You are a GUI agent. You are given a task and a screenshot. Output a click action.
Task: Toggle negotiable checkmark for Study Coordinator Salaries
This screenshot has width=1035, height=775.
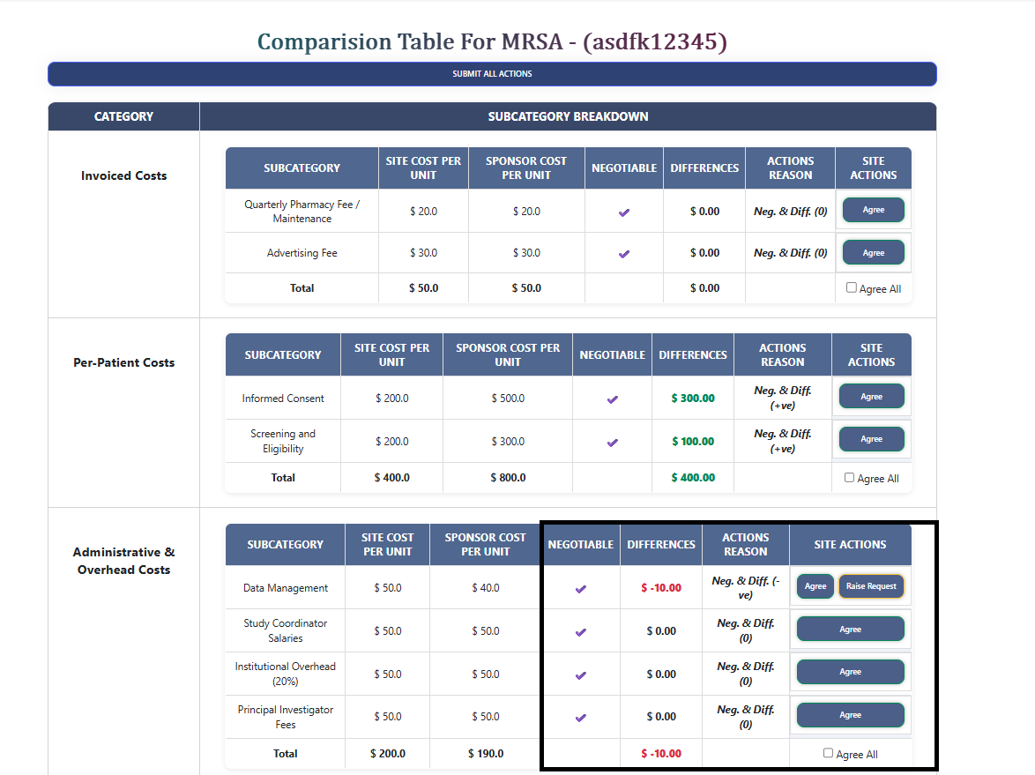580,630
